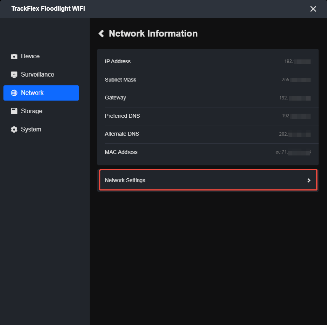Image resolution: width=327 pixels, height=325 pixels.
Task: Click the Subnet Mask value starting with 255
Action: (x=296, y=80)
